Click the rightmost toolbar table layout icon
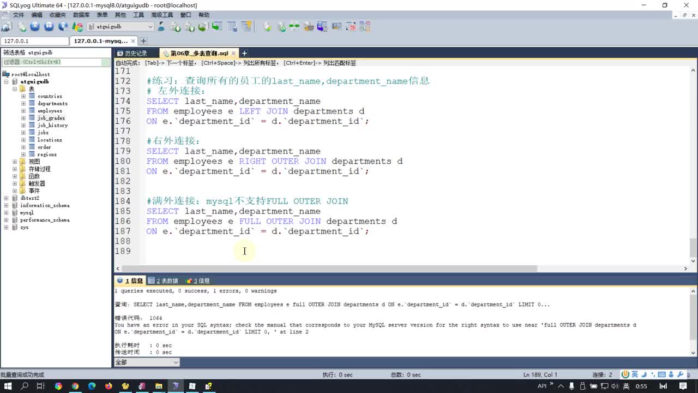 pyautogui.click(x=365, y=26)
